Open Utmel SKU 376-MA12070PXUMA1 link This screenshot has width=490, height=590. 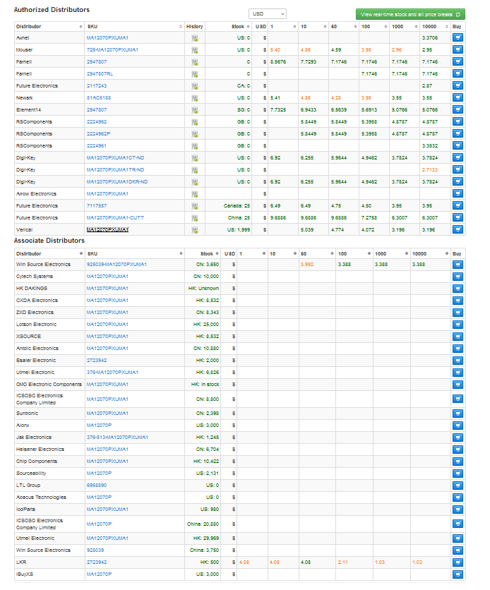[x=112, y=373]
